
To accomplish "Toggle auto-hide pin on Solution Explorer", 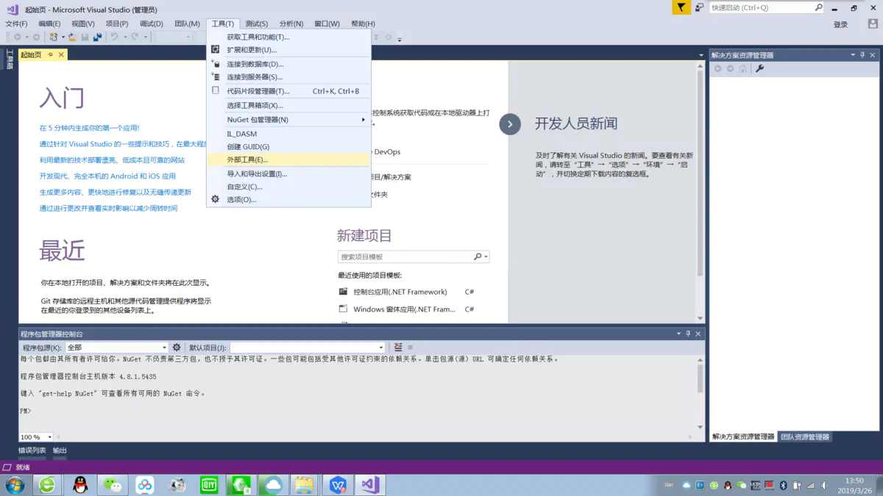I will [x=862, y=55].
